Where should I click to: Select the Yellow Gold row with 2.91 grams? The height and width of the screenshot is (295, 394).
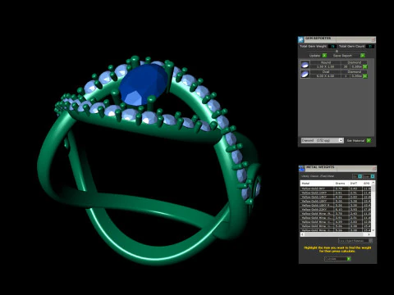(x=336, y=193)
